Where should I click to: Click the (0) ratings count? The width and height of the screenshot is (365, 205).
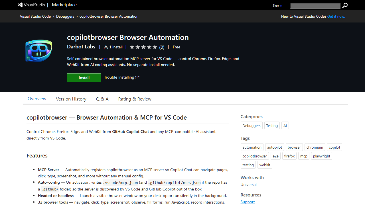click(162, 47)
